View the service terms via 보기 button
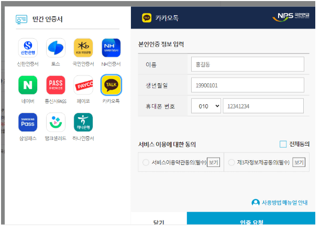Screen dimensions: 320x233 click(x=214, y=162)
